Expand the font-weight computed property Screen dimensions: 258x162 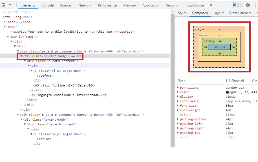pyautogui.click(x=178, y=110)
